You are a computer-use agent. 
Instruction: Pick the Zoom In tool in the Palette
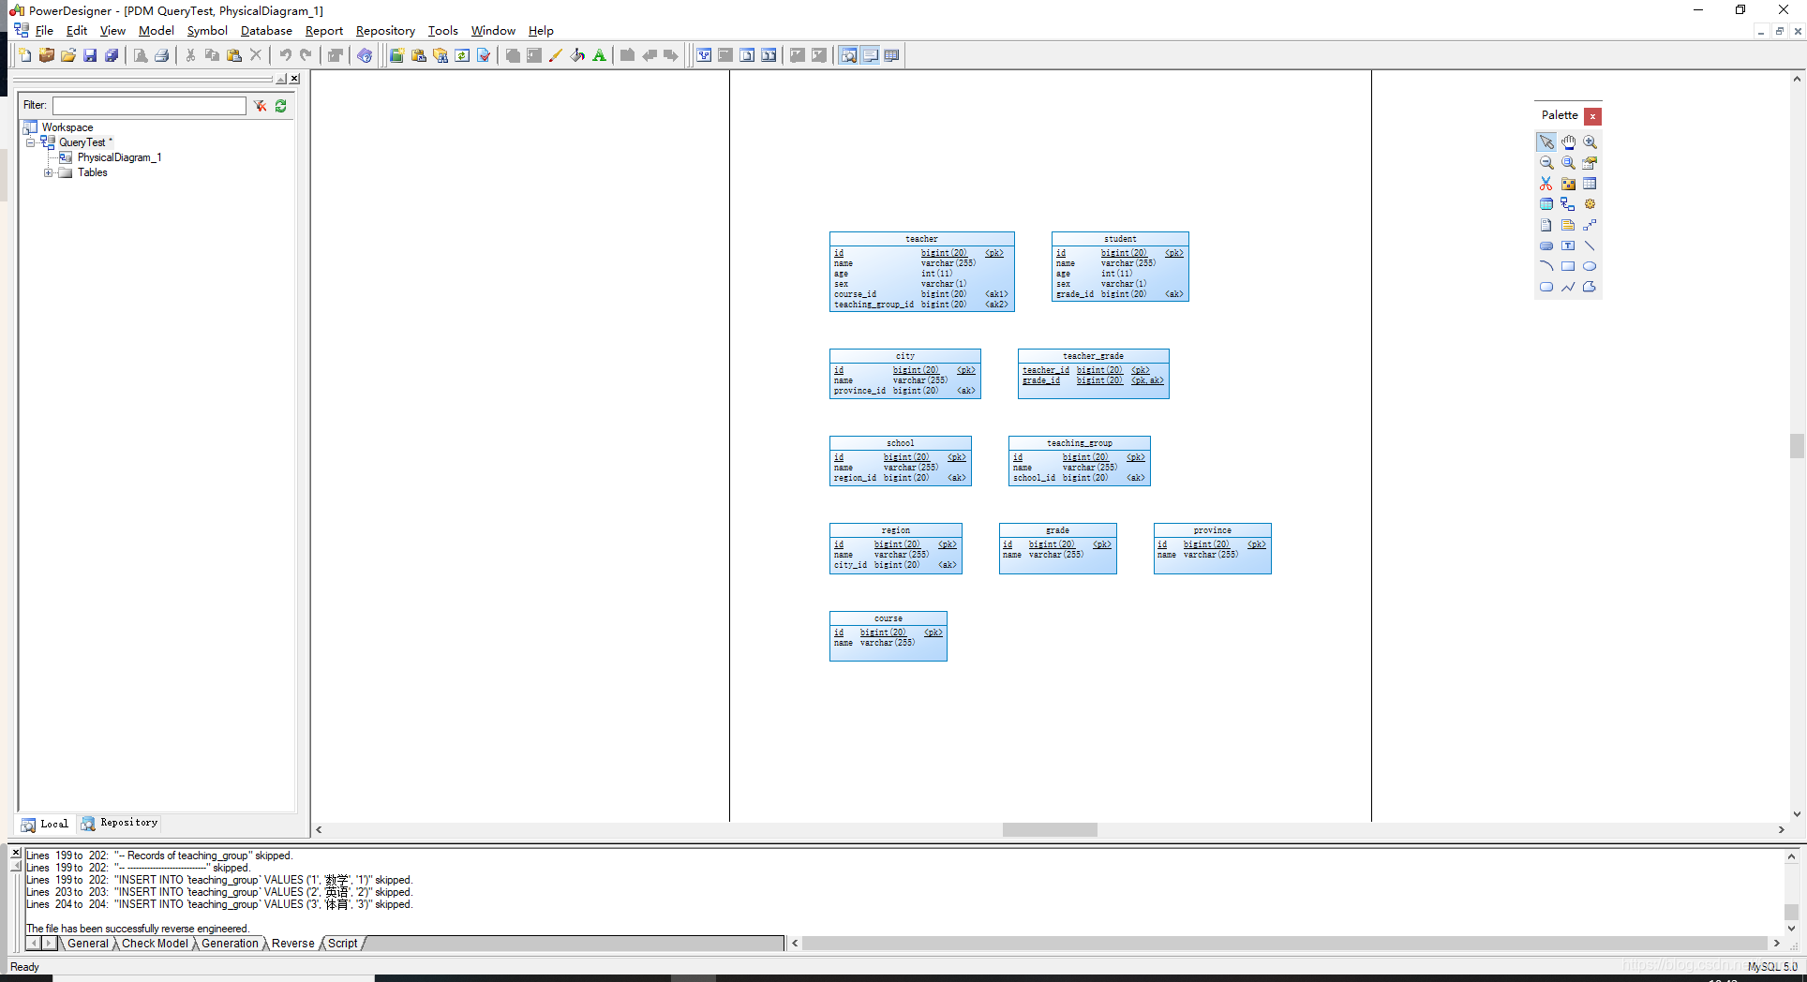pos(1590,142)
